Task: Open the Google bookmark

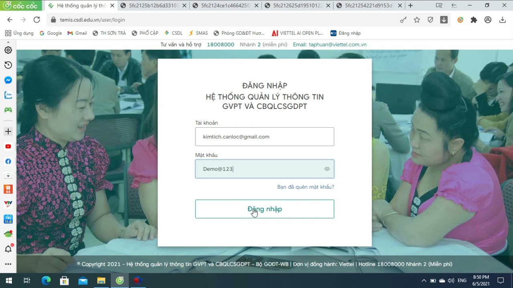Action: click(x=50, y=33)
